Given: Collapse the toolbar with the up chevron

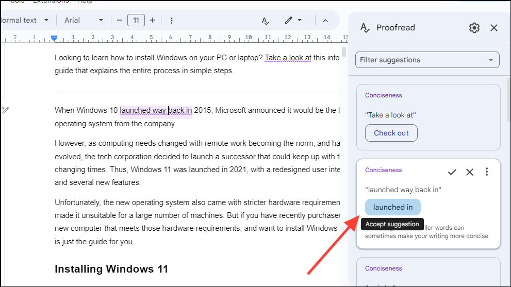Looking at the screenshot, I should (325, 21).
